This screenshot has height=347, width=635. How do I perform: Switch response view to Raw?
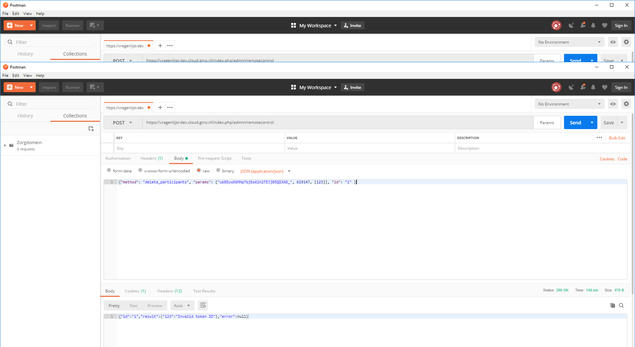pyautogui.click(x=133, y=306)
